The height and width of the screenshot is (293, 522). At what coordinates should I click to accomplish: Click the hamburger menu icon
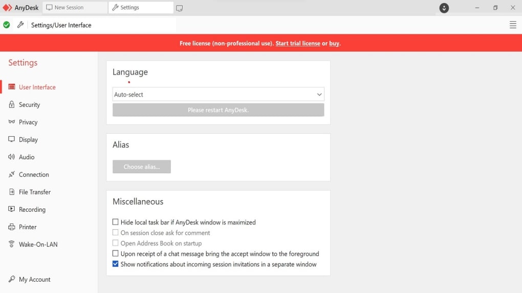click(x=513, y=25)
